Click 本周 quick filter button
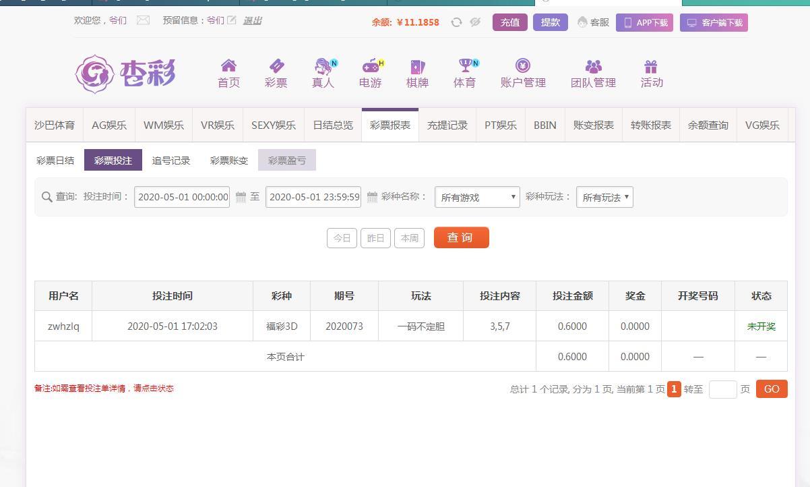Image resolution: width=810 pixels, height=487 pixels. click(409, 238)
